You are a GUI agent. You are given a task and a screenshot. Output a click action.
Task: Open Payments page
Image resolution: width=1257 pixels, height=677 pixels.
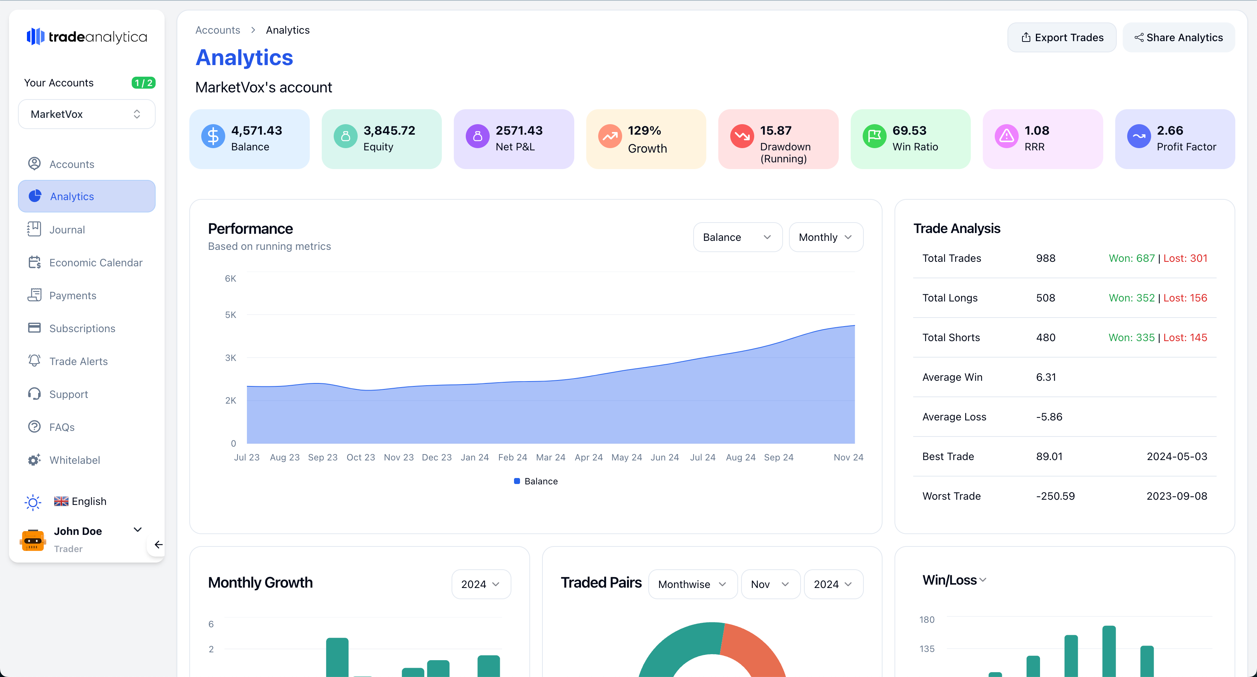pyautogui.click(x=87, y=295)
